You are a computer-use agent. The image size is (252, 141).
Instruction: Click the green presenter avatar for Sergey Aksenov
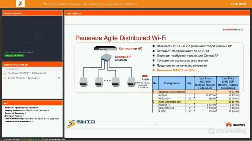pyautogui.click(x=5, y=78)
